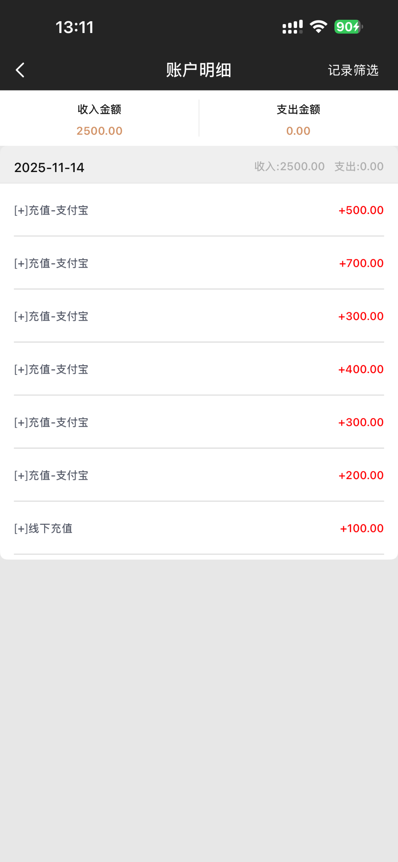Tap the grey 收入:2500.00 daily total
Screen dimensions: 398x862
(x=289, y=166)
